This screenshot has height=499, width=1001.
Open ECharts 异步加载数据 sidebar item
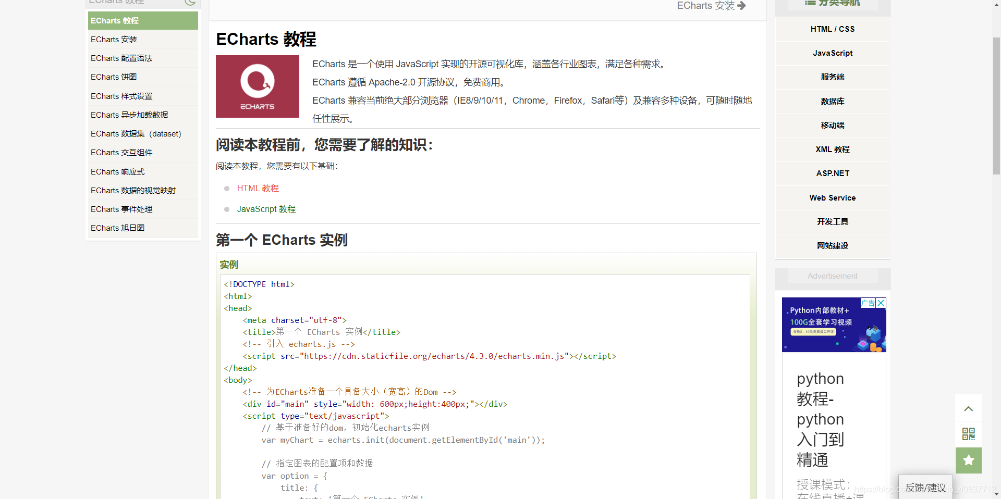coord(143,115)
